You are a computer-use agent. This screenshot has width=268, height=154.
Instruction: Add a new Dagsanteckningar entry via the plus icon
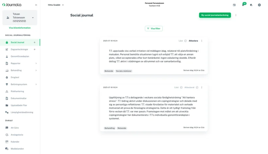pyautogui.click(x=35, y=49)
